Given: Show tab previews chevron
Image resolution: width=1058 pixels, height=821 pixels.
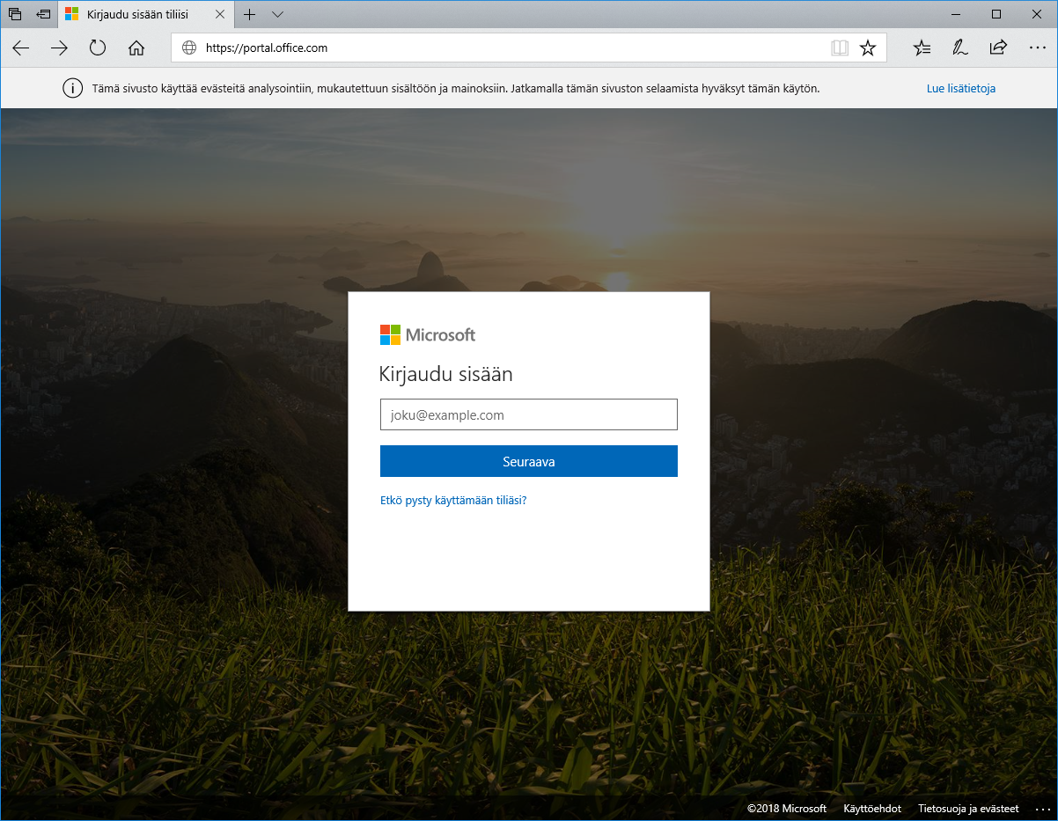Looking at the screenshot, I should 278,14.
